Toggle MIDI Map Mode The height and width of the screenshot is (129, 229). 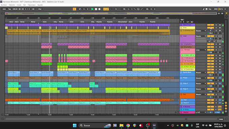[216, 9]
